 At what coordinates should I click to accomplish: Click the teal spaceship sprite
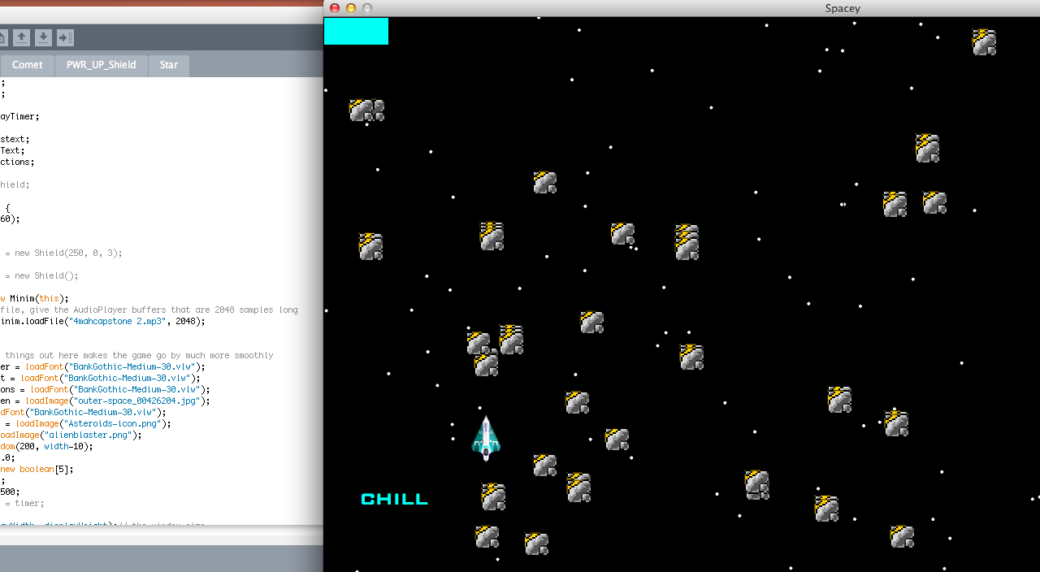[486, 438]
